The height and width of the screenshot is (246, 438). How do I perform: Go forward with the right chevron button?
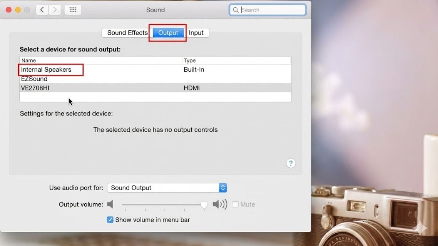[x=55, y=10]
